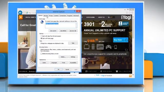Screen dimensions: 164x92
Task: Open the Digital Home Plans menu item
Action: coord(31,17)
